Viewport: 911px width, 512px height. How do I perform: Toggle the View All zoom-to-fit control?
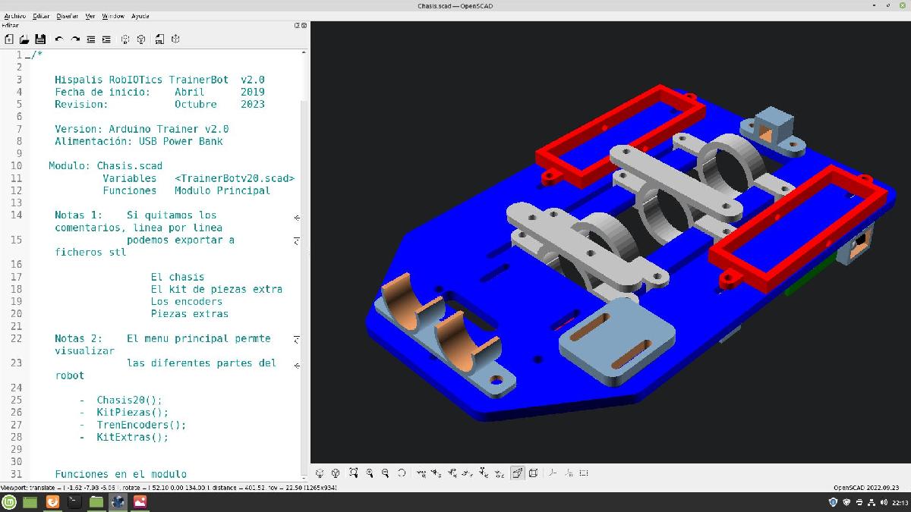click(x=355, y=472)
